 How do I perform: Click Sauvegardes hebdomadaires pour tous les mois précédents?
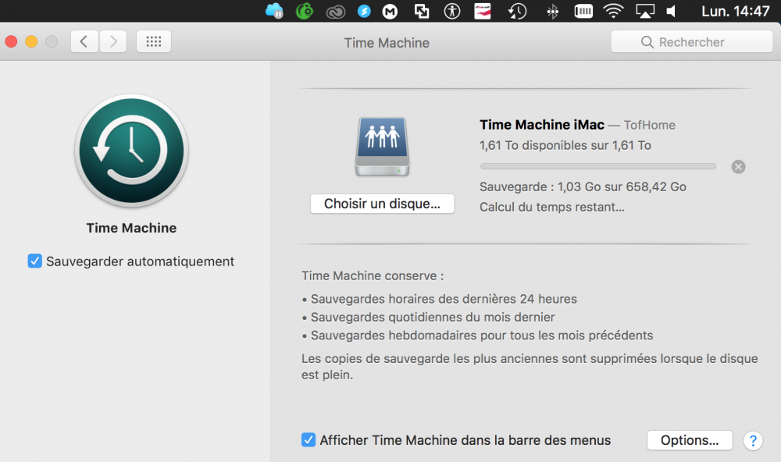click(x=482, y=336)
